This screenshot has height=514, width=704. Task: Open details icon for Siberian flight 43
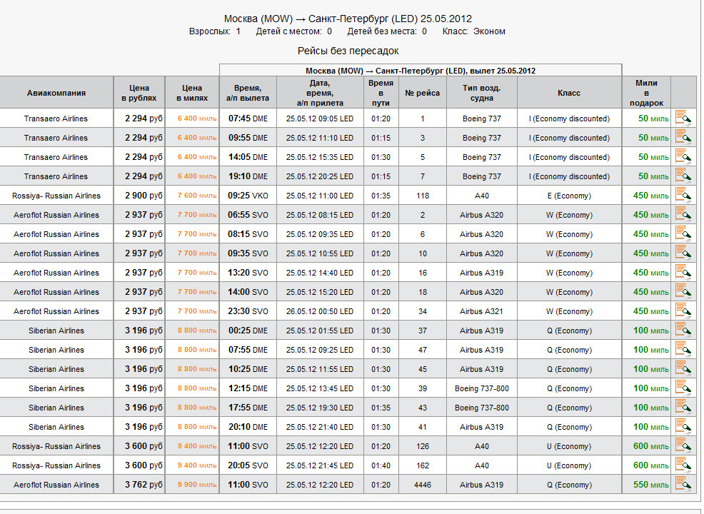[683, 407]
